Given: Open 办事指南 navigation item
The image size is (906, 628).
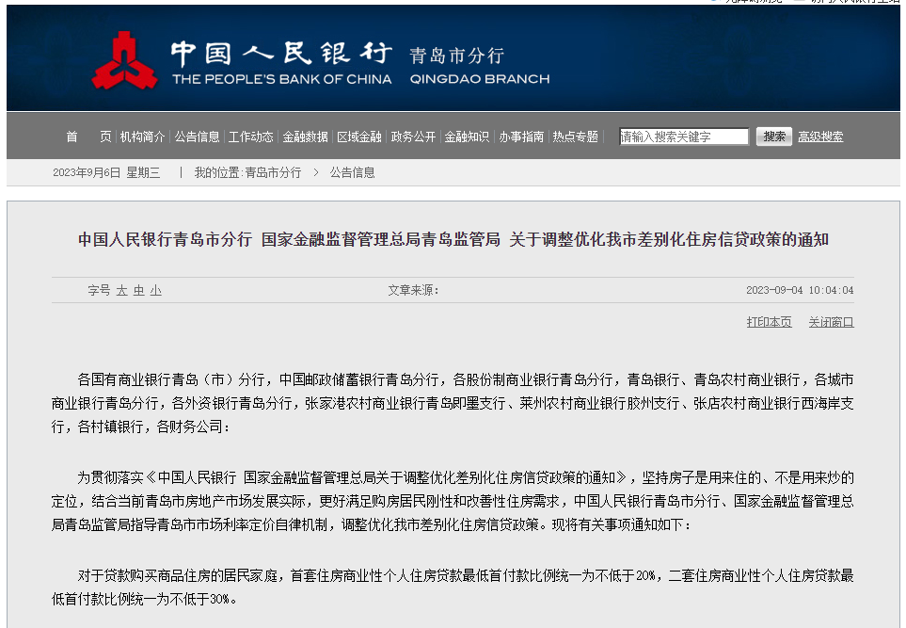Looking at the screenshot, I should pos(522,137).
